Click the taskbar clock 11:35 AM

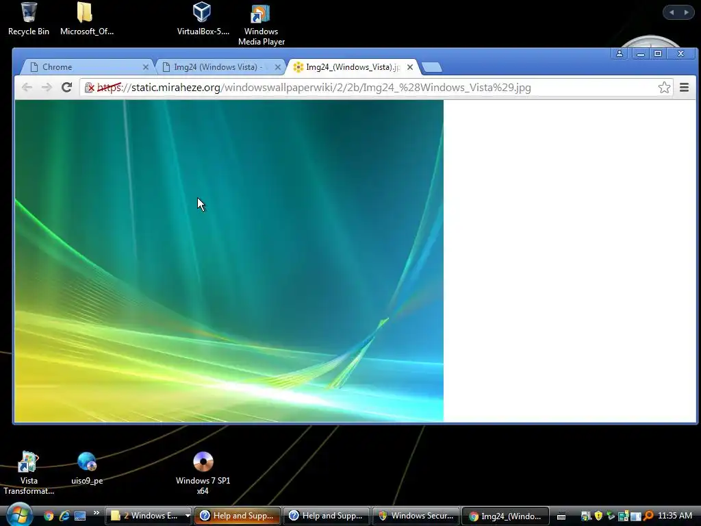coord(674,516)
